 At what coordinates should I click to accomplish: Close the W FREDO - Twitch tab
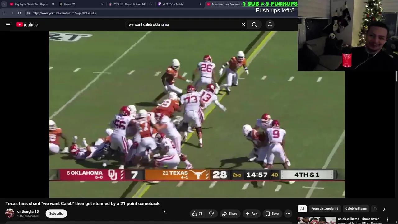pyautogui.click(x=201, y=4)
